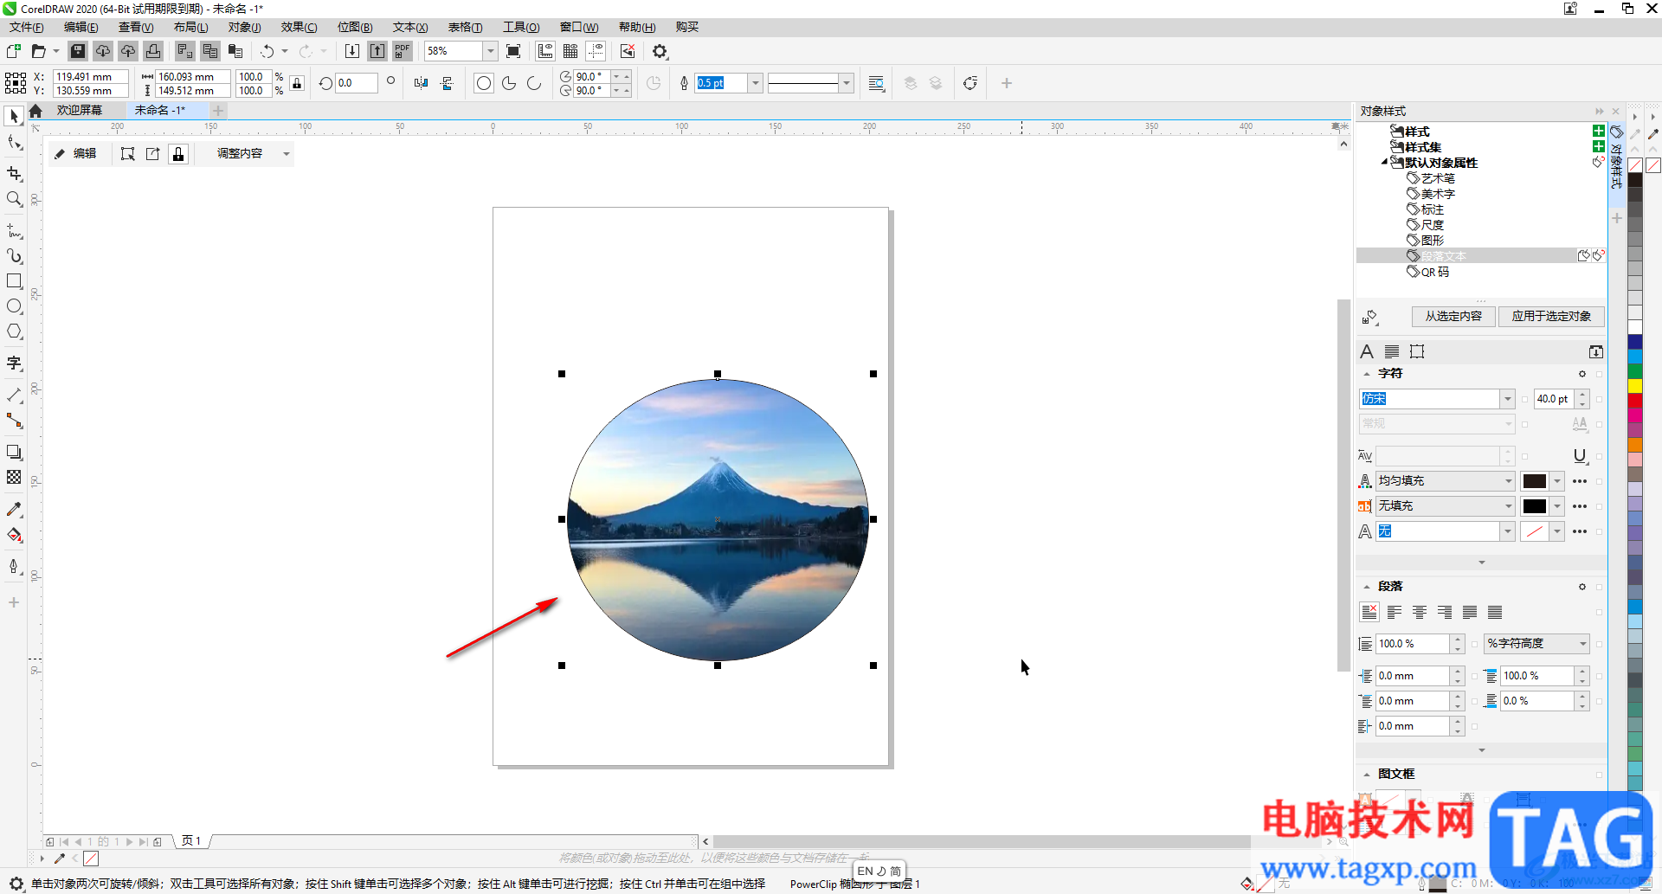
Task: Select the Crop tool
Action: tap(14, 174)
